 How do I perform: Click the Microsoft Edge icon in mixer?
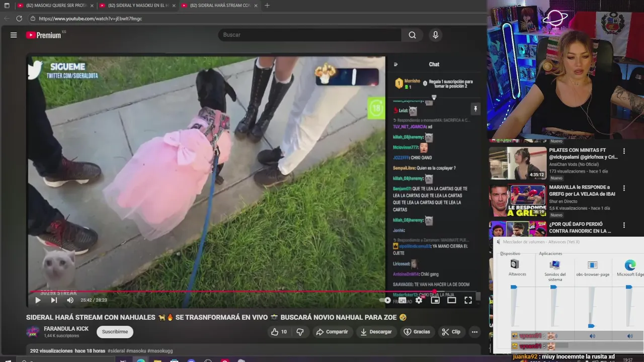630,265
